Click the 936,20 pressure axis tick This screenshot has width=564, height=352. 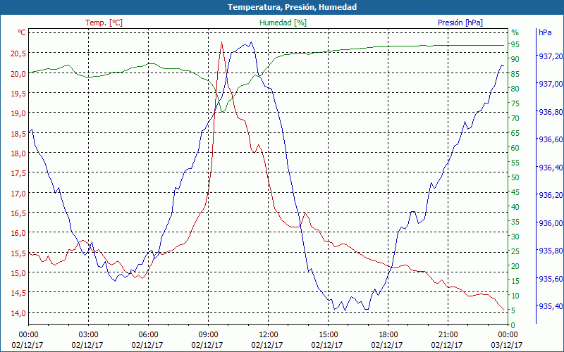coord(551,196)
